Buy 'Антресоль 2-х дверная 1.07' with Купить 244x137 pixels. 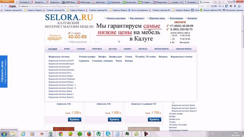(x=154, y=119)
